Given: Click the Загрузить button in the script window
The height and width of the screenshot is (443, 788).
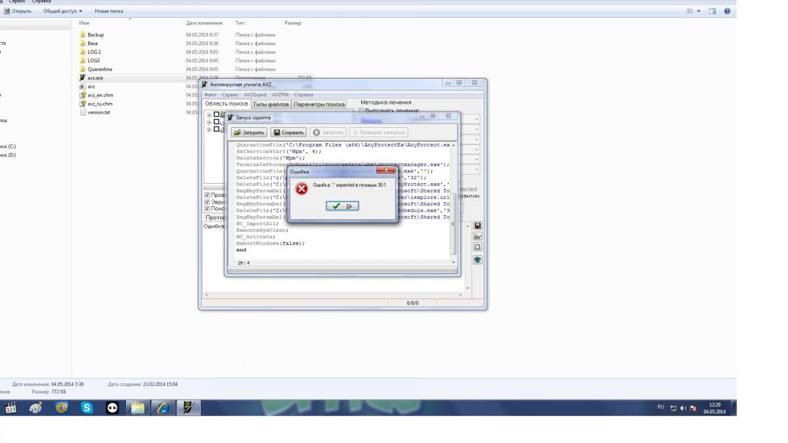Looking at the screenshot, I should pyautogui.click(x=250, y=133).
